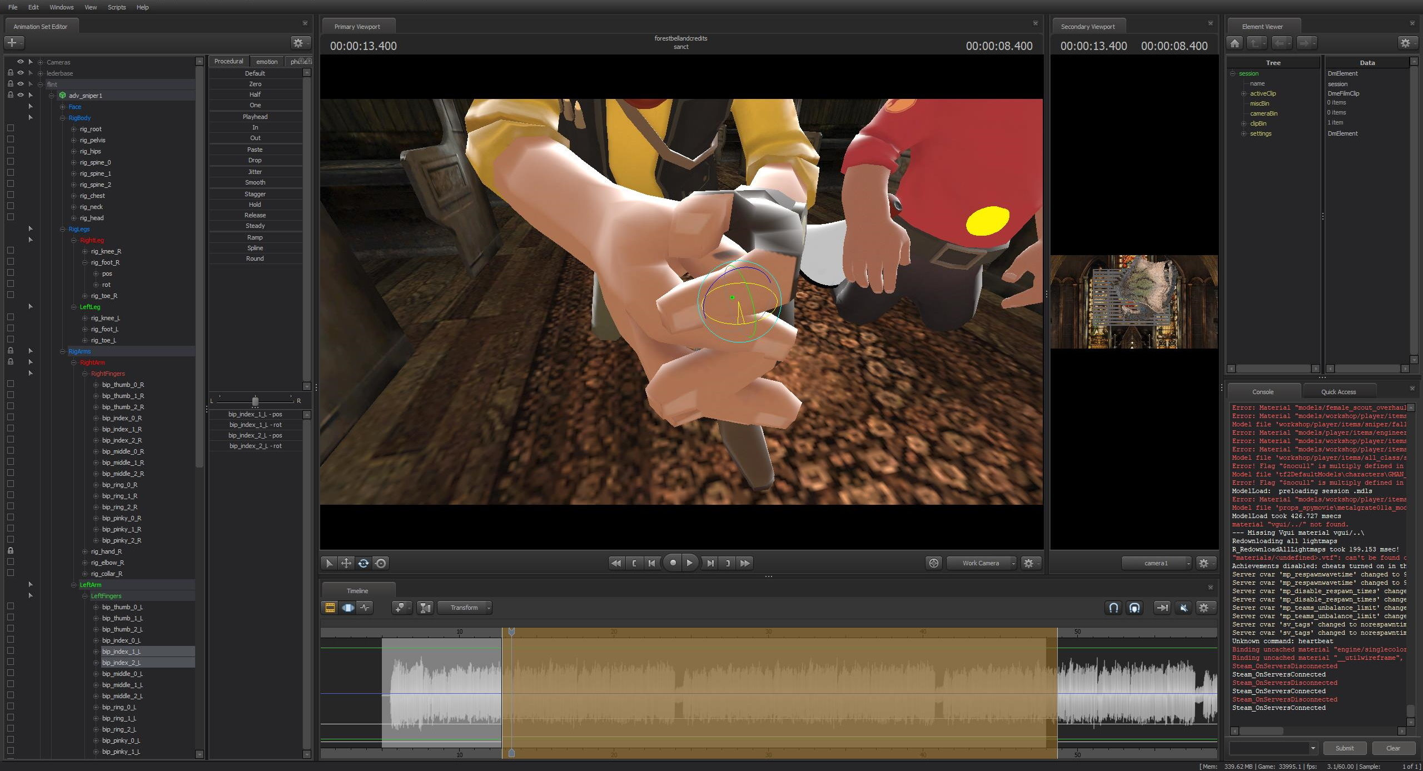Toggle timeline snapping magnet icon

(x=1113, y=608)
